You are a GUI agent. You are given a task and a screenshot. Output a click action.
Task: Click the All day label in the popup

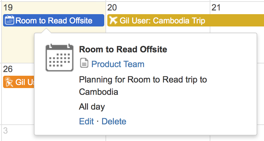[x=92, y=107]
